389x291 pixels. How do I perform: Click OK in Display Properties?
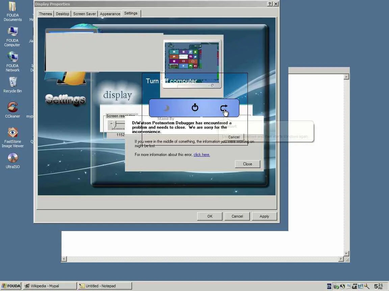210,216
